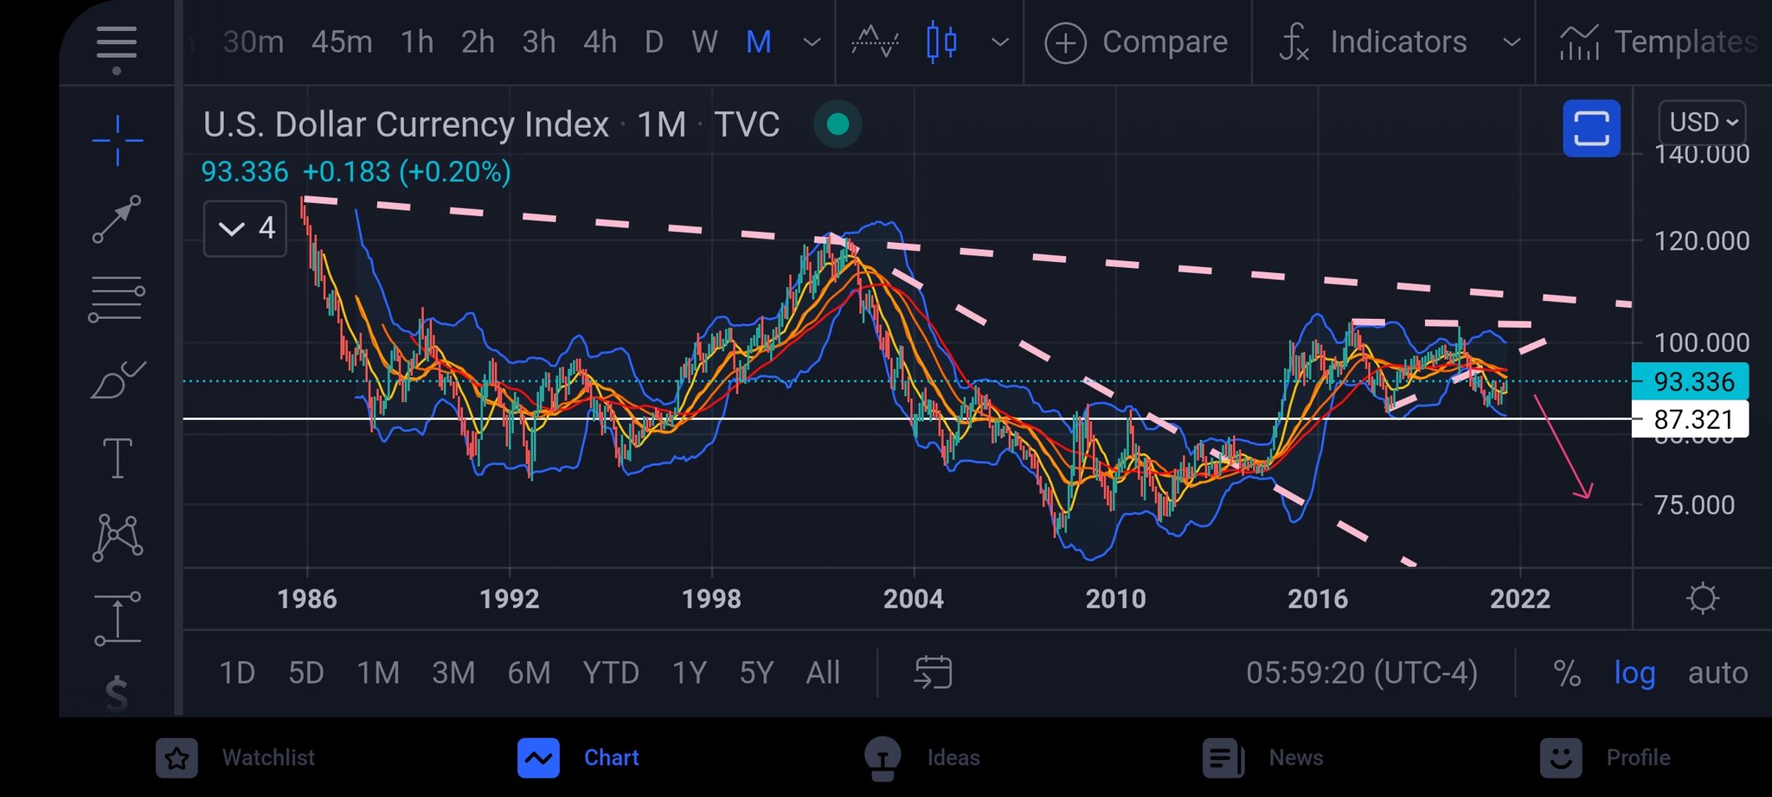Set date range to All

823,673
